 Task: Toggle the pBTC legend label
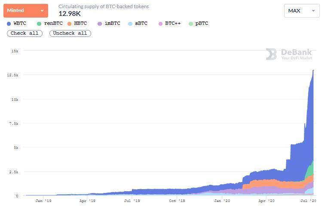202,23
